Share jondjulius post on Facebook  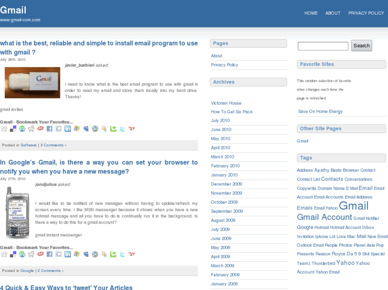(50, 254)
